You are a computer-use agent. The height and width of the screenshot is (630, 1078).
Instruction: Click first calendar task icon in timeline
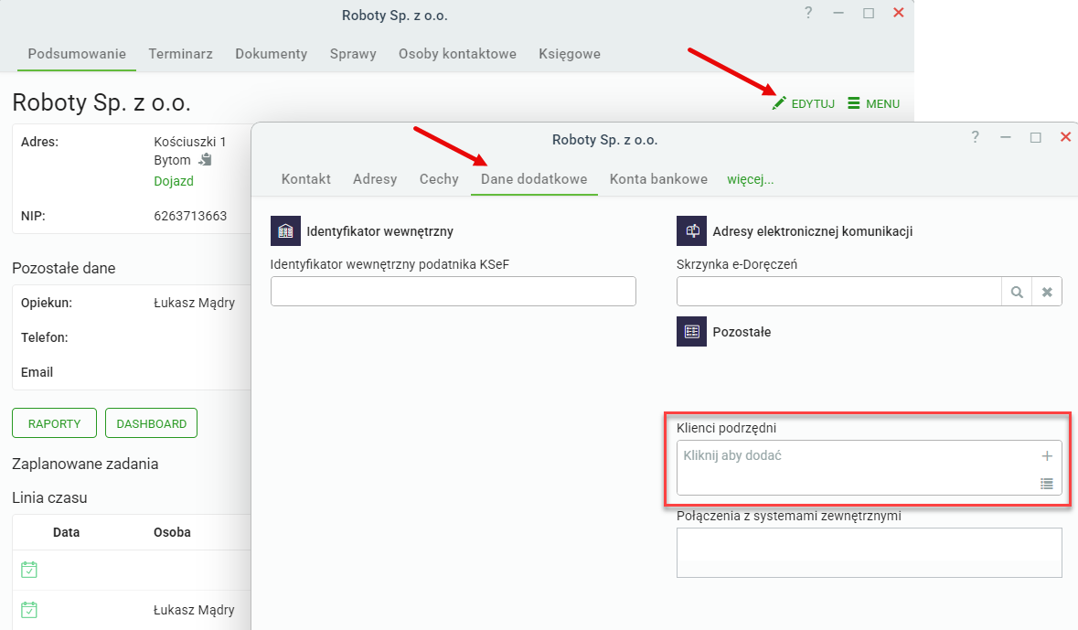29,570
